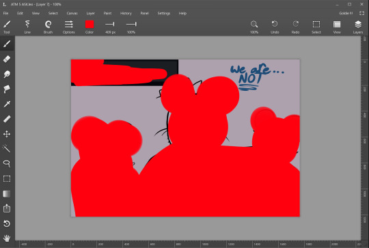
Task: Open the Canvas menu
Action: (x=72, y=14)
